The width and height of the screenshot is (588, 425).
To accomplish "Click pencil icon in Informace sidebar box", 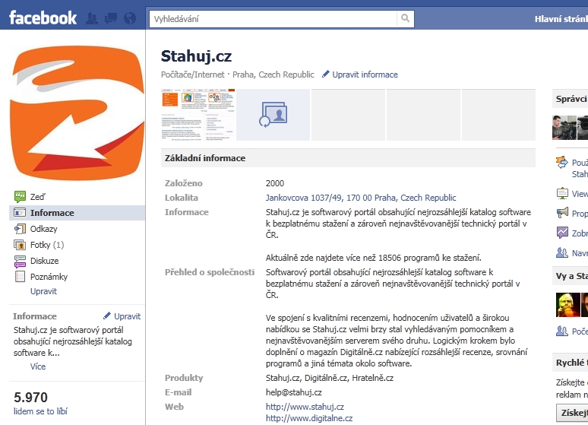I will click(x=107, y=316).
